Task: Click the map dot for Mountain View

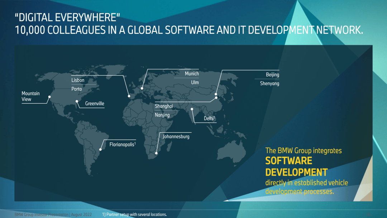Action: [49, 97]
